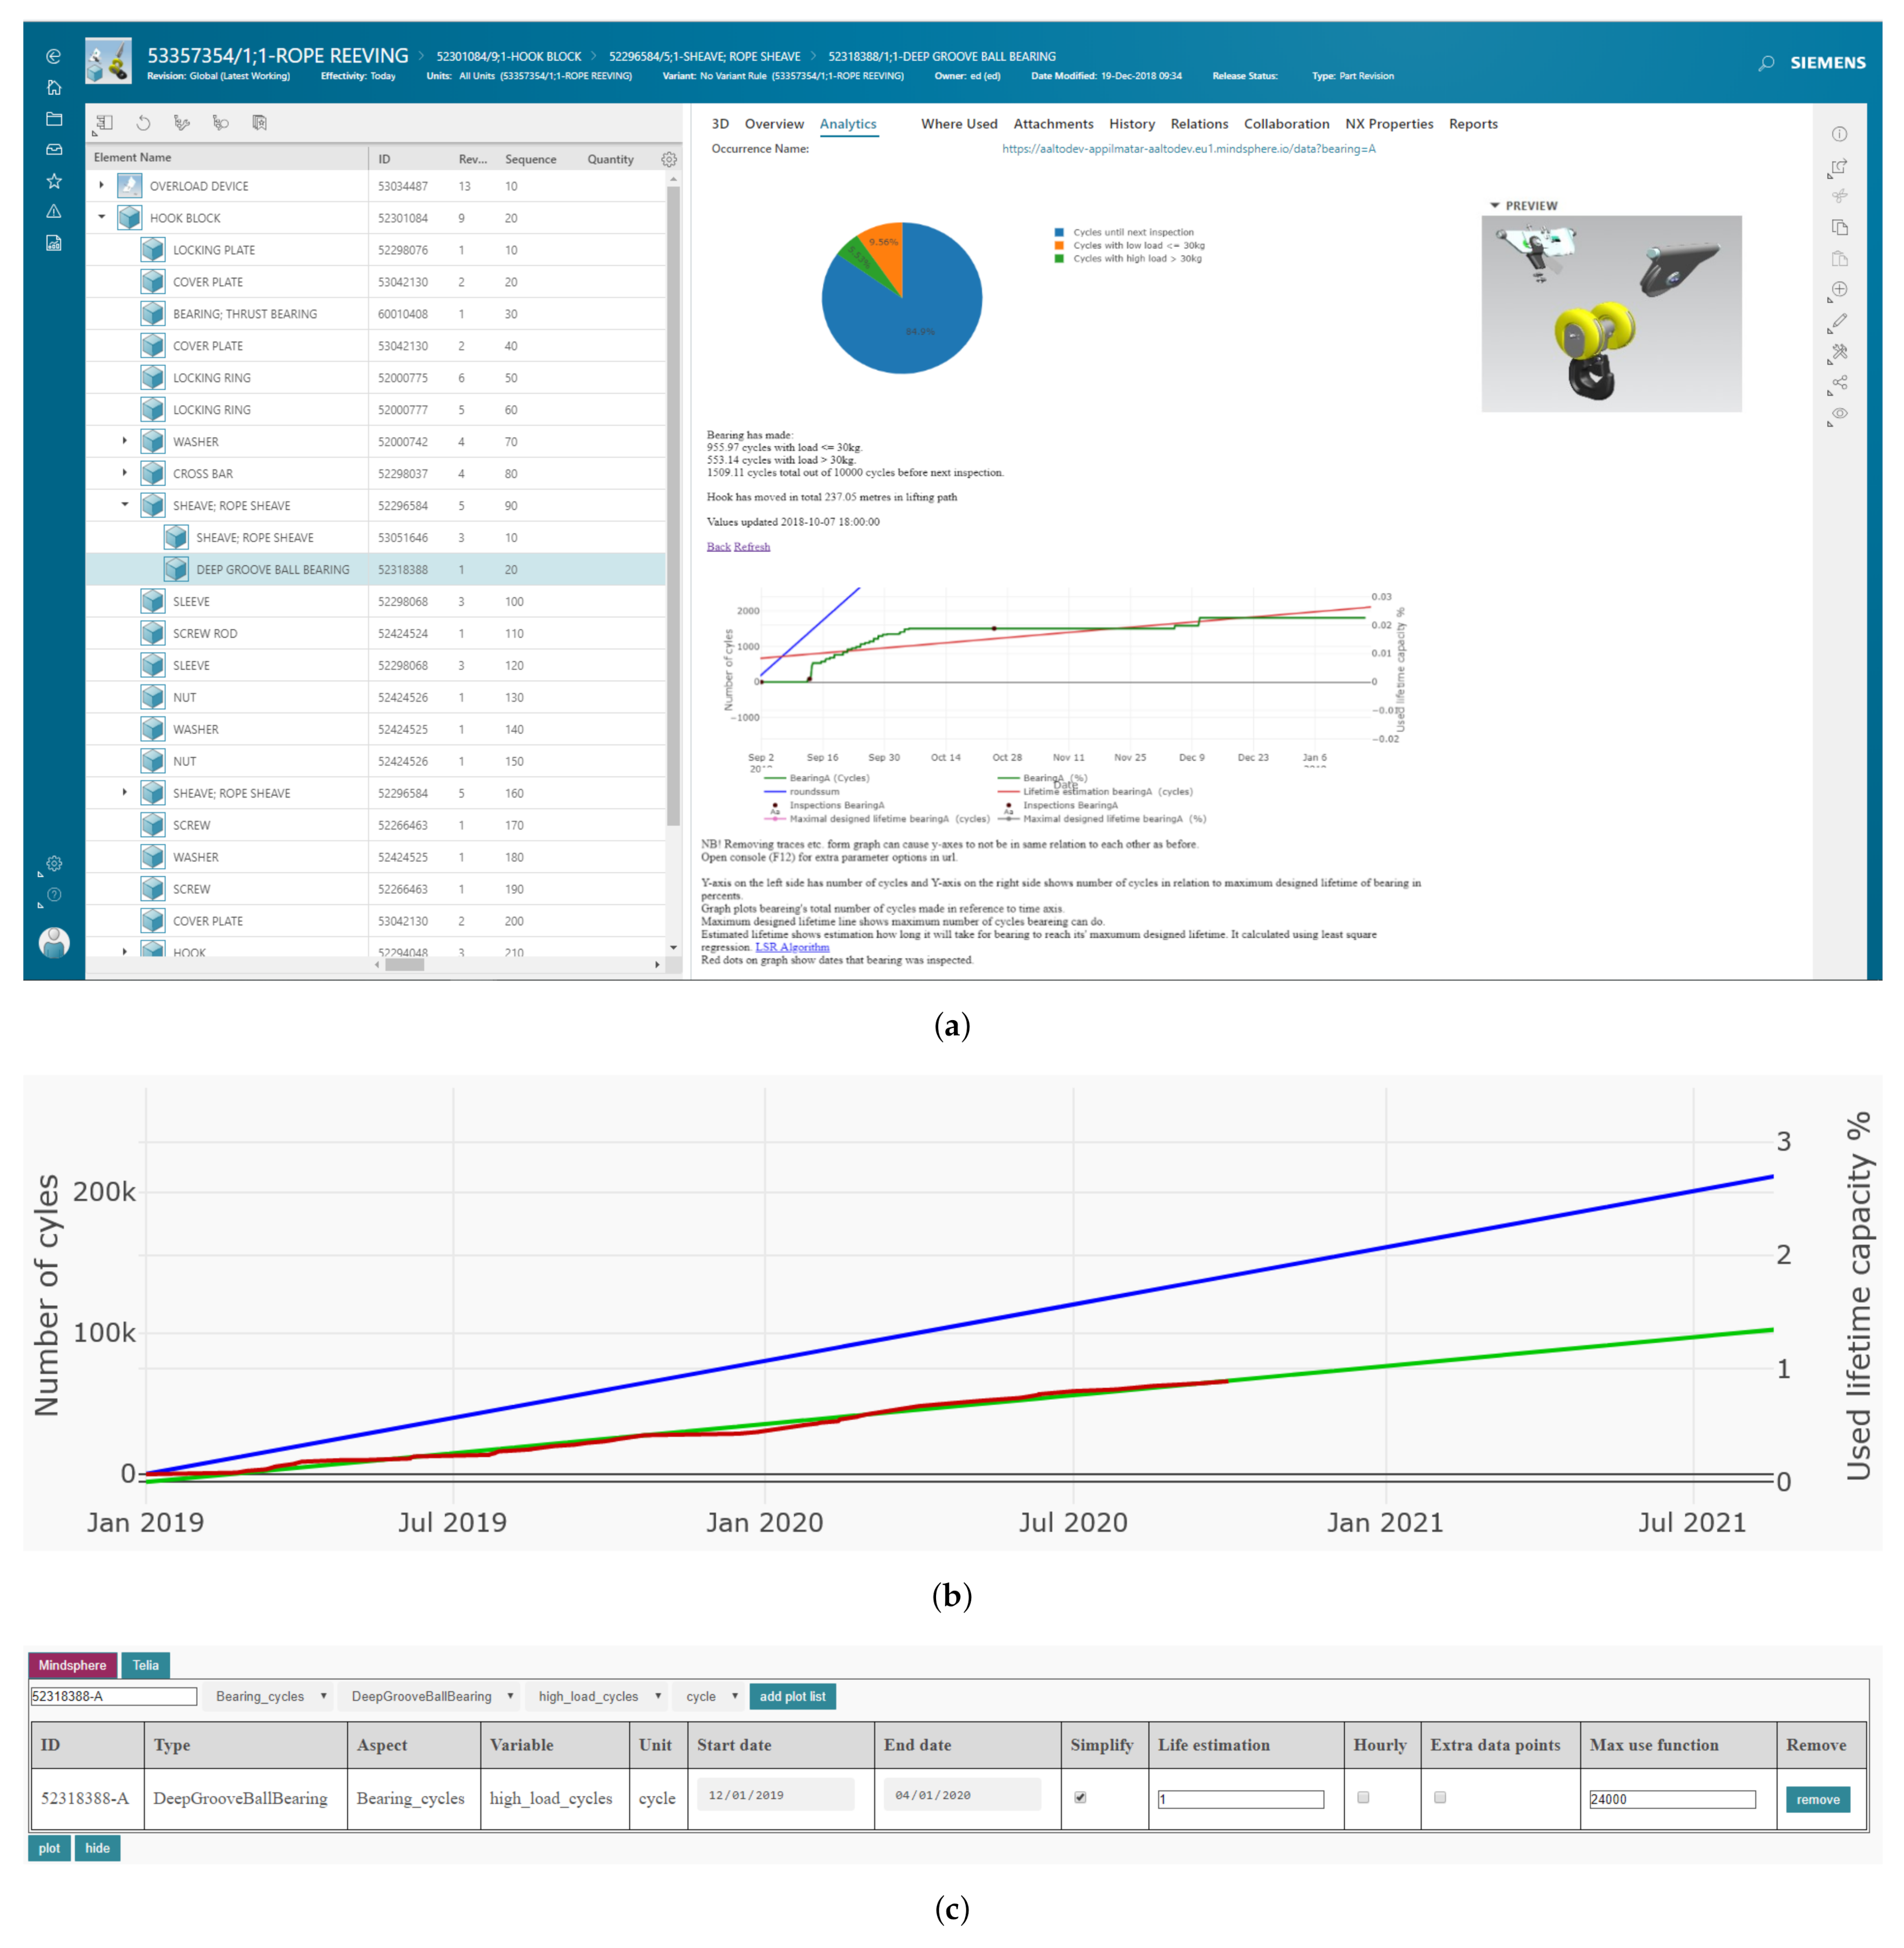
Task: Check the Extra data points checkbox
Action: click(x=1440, y=1797)
